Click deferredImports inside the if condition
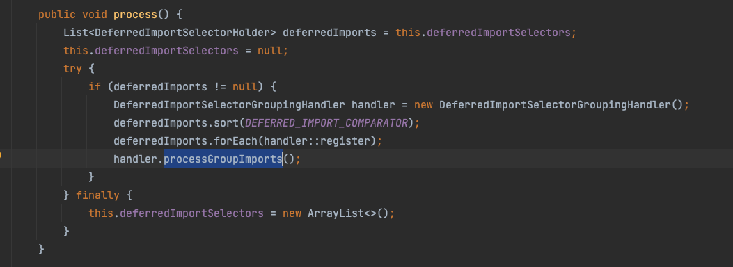Viewport: 733px width, 267px height. [x=160, y=87]
